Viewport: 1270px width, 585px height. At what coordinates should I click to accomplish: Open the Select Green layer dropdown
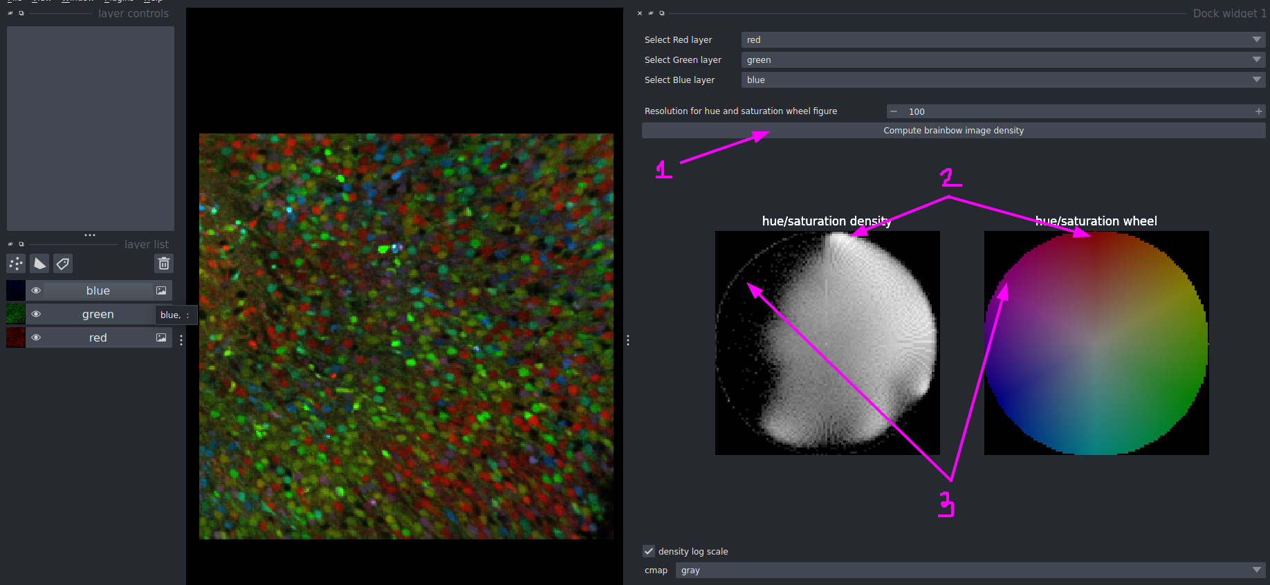pyautogui.click(x=1003, y=60)
